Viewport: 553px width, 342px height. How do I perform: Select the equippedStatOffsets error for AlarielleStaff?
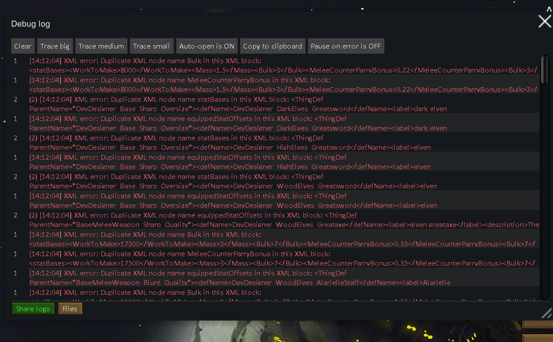275,278
